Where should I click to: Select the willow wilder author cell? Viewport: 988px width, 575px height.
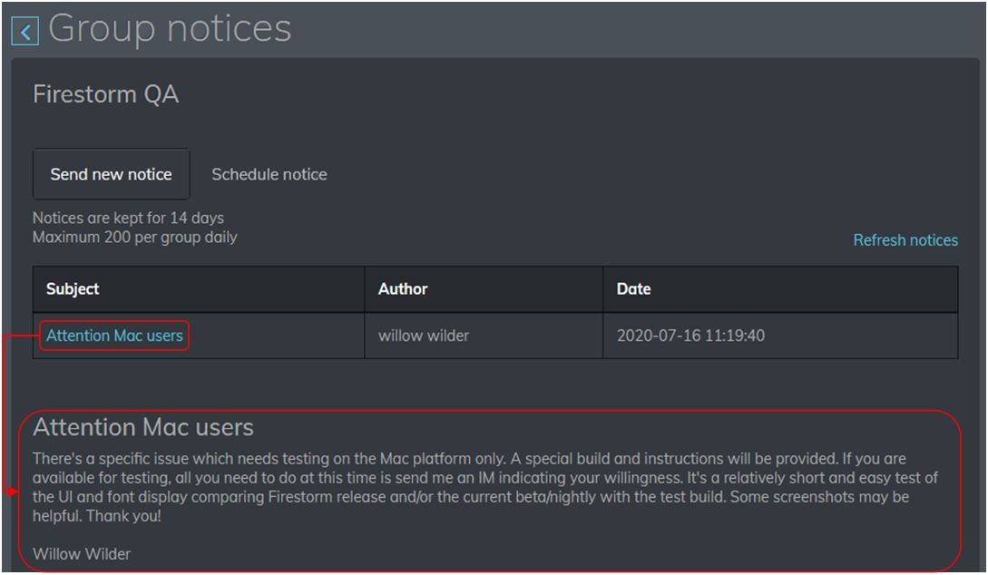[x=424, y=336]
